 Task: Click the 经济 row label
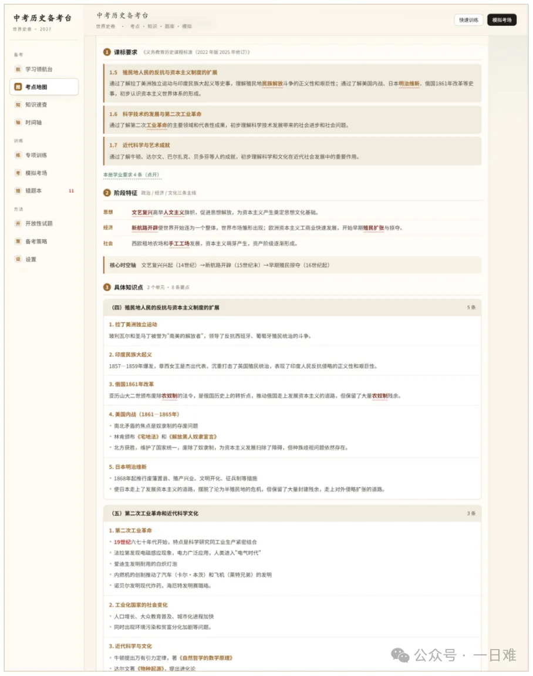108,228
